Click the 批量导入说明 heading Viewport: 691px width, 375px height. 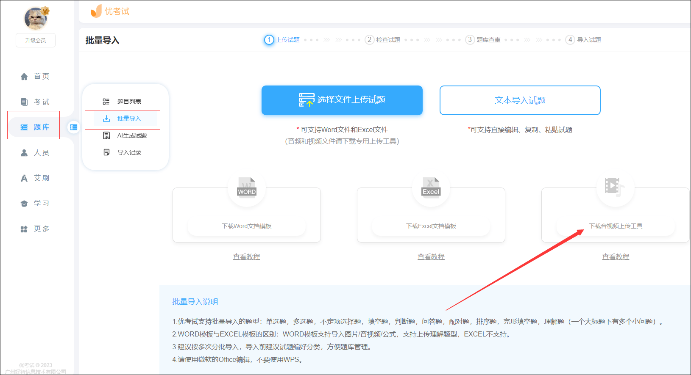pos(195,302)
